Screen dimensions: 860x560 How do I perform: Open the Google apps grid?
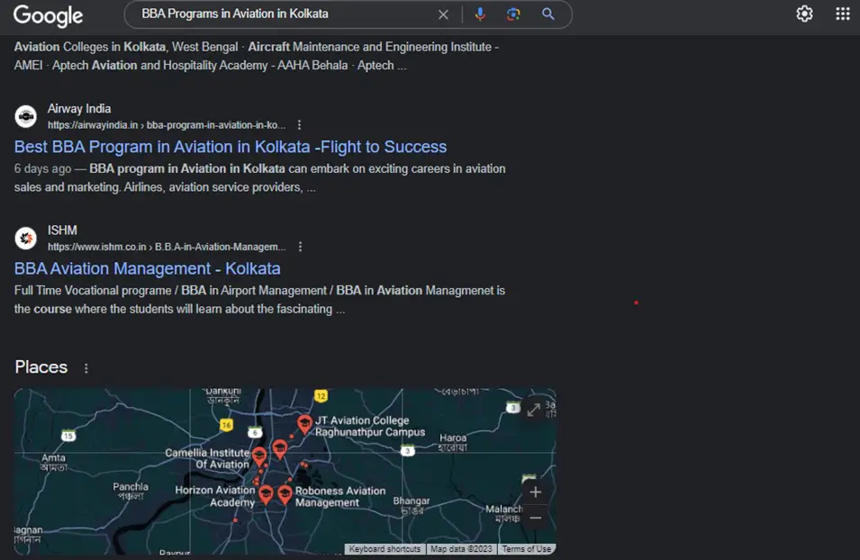(x=843, y=14)
